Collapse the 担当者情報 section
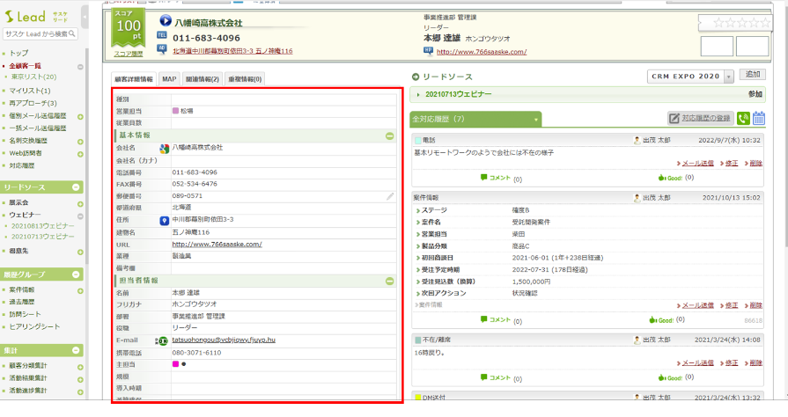 (389, 281)
